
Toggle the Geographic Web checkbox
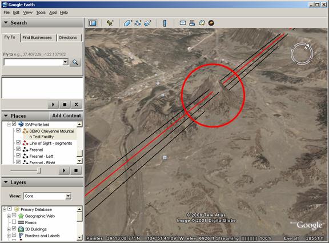point(14,216)
